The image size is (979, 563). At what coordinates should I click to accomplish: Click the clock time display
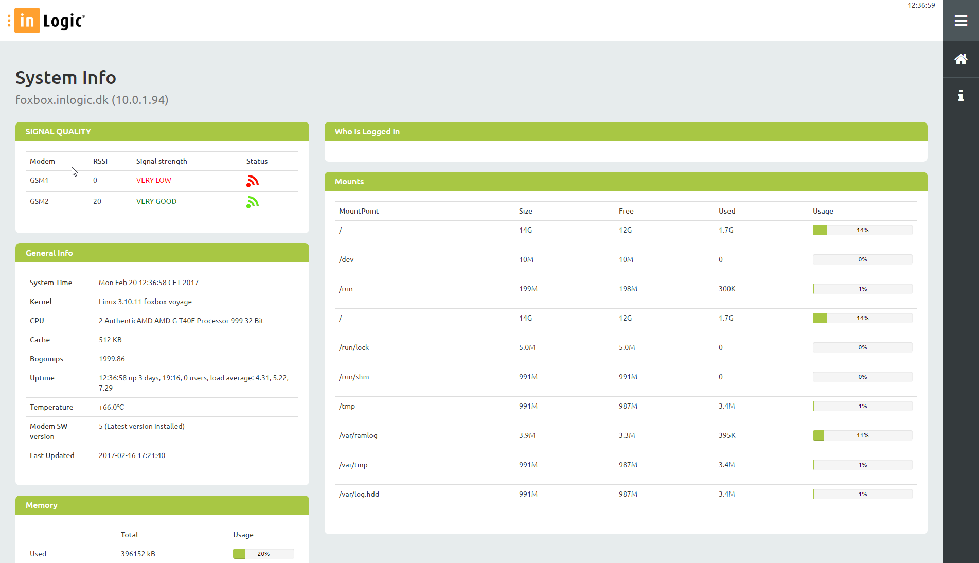(x=921, y=5)
